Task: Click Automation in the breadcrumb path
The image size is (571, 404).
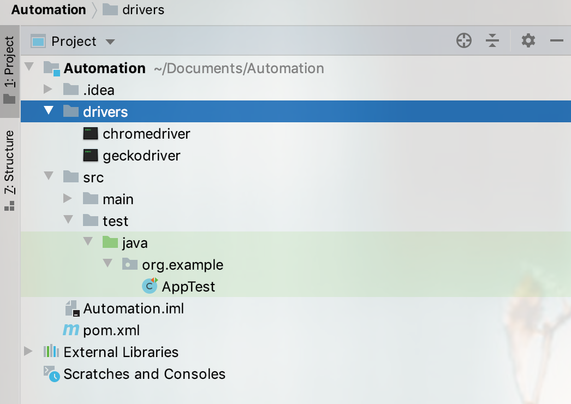Action: [x=49, y=10]
